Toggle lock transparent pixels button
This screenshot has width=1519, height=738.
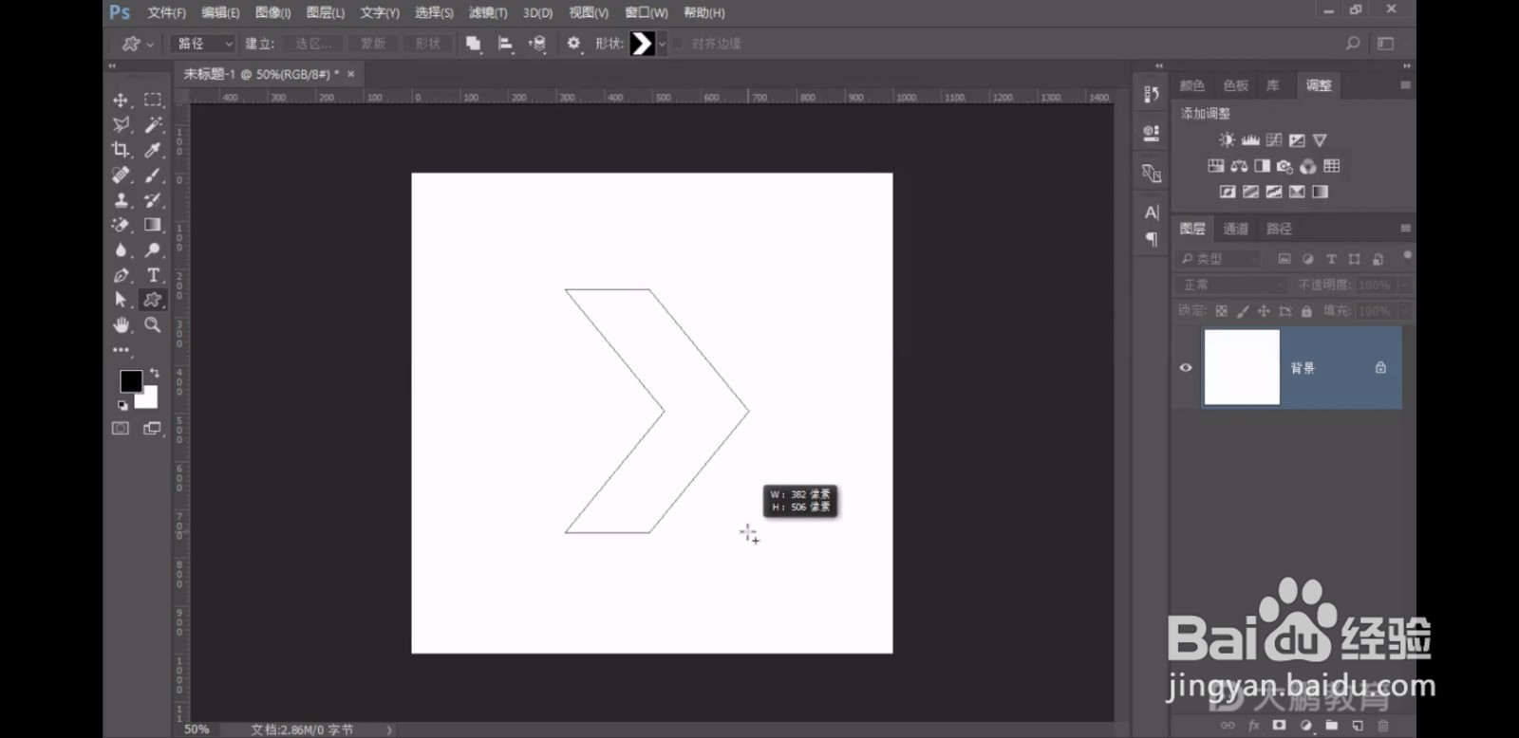(x=1222, y=311)
